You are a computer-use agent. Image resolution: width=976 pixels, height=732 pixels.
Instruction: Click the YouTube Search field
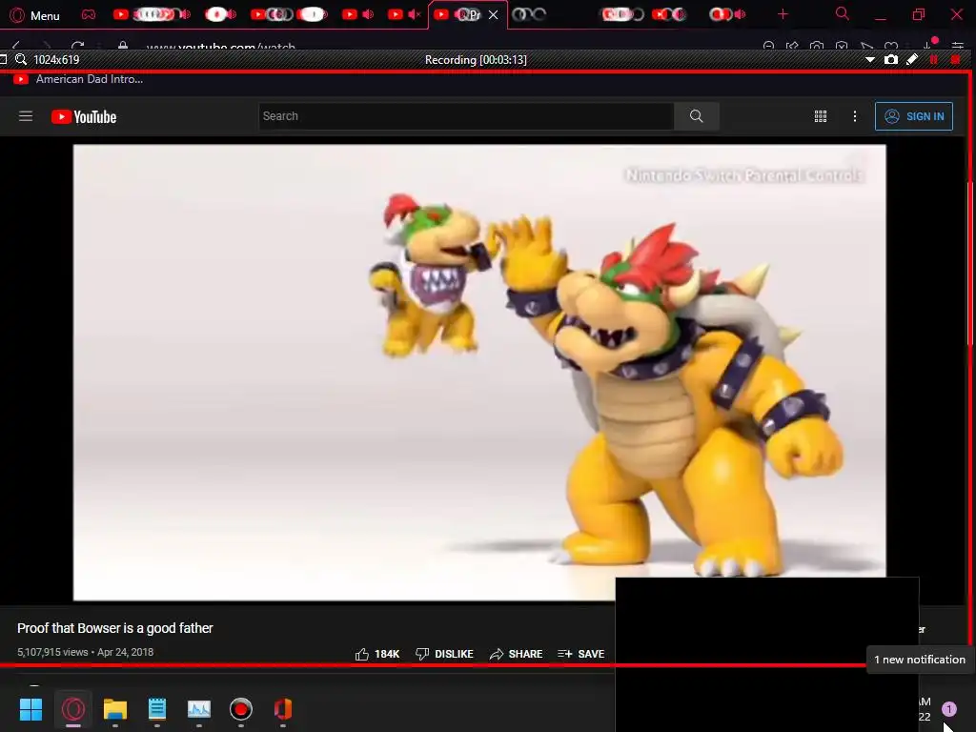465,116
